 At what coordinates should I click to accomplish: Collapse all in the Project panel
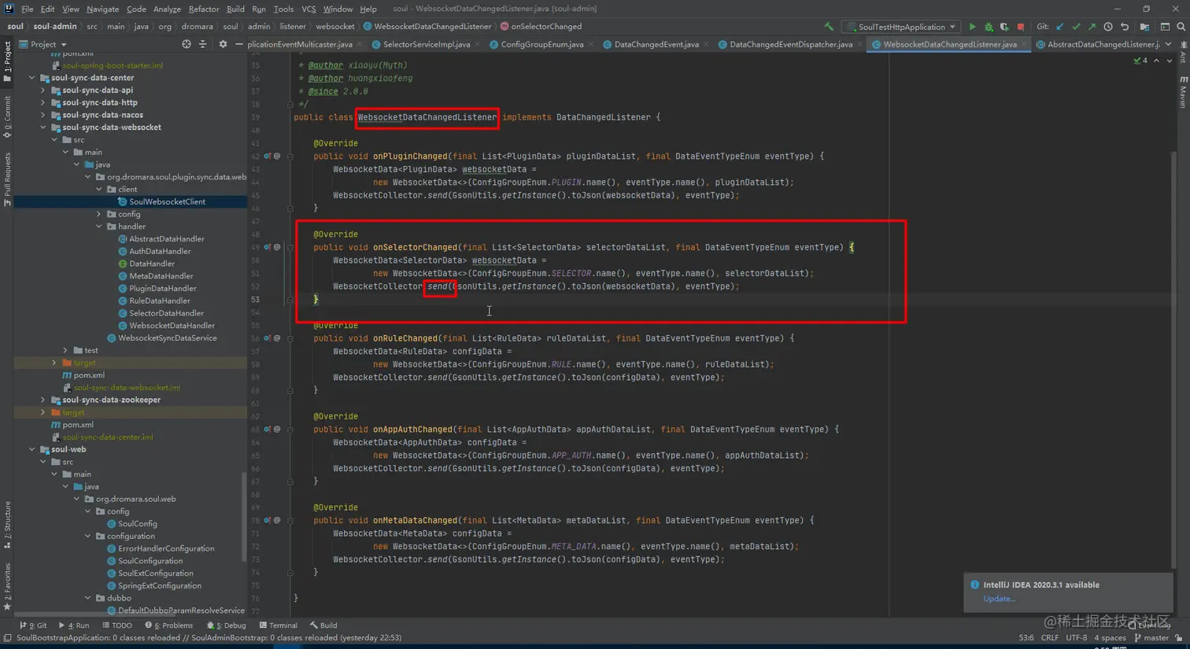(x=203, y=45)
